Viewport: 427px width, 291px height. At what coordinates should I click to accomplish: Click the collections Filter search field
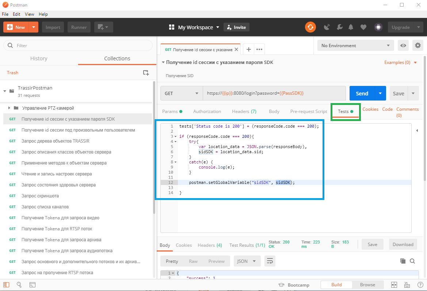(x=78, y=45)
